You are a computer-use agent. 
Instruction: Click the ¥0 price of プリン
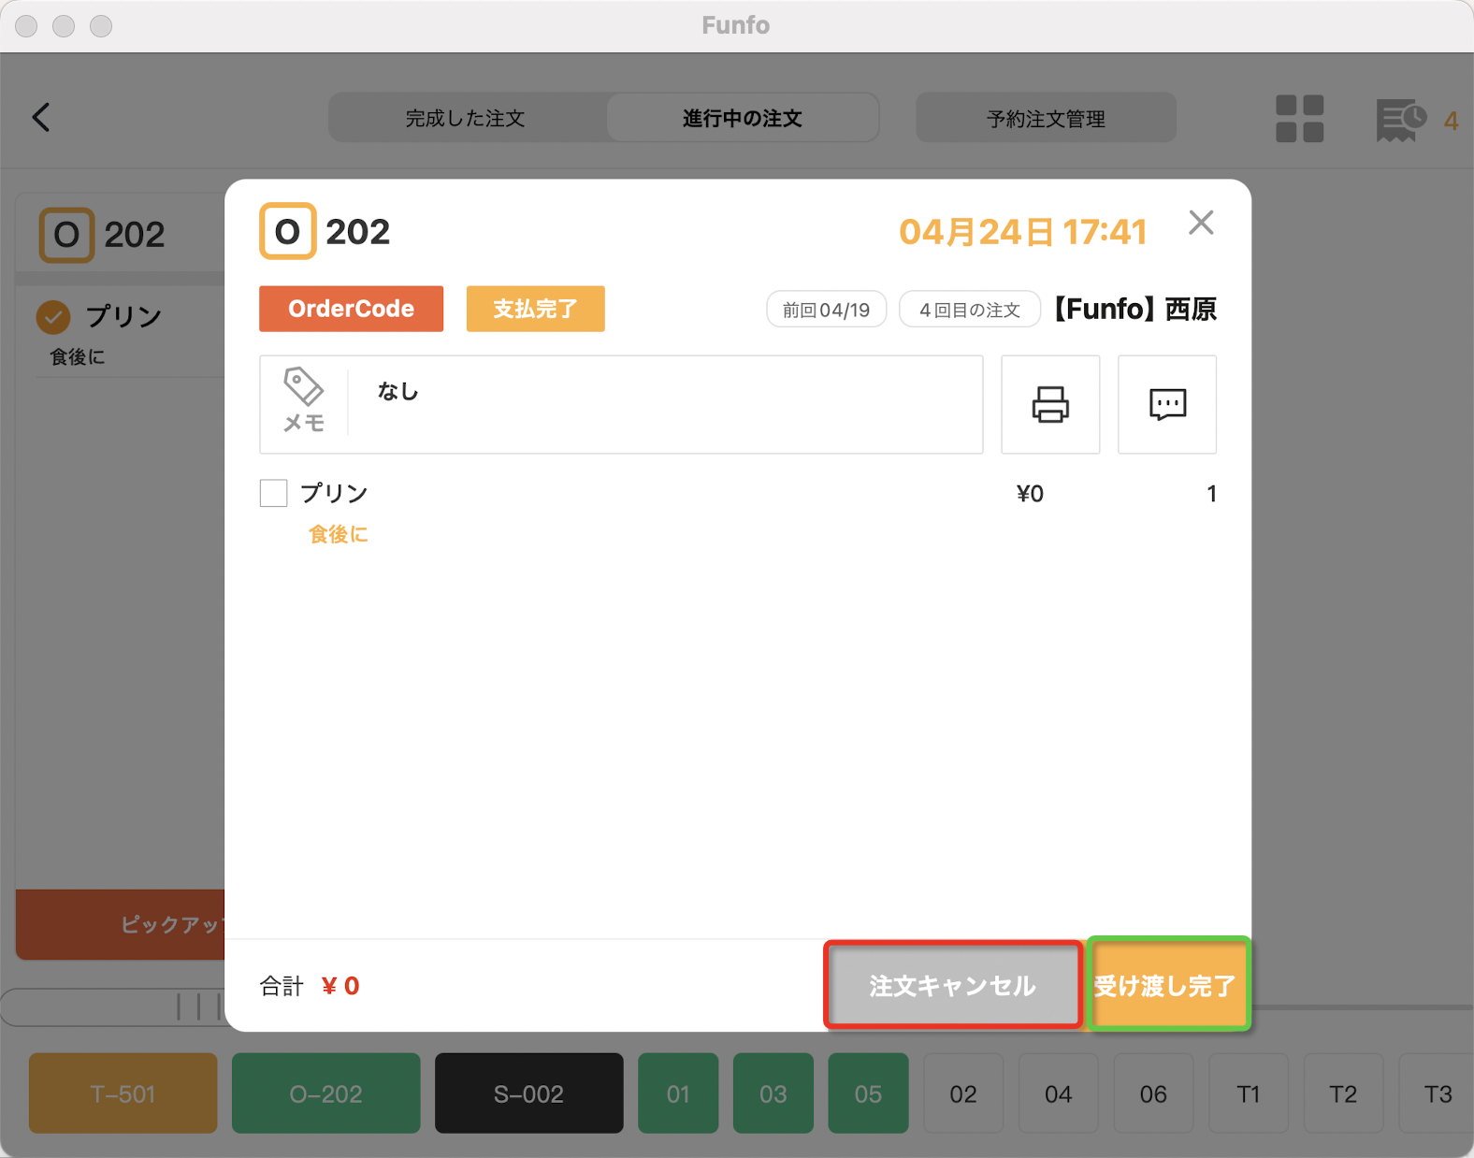click(1030, 494)
